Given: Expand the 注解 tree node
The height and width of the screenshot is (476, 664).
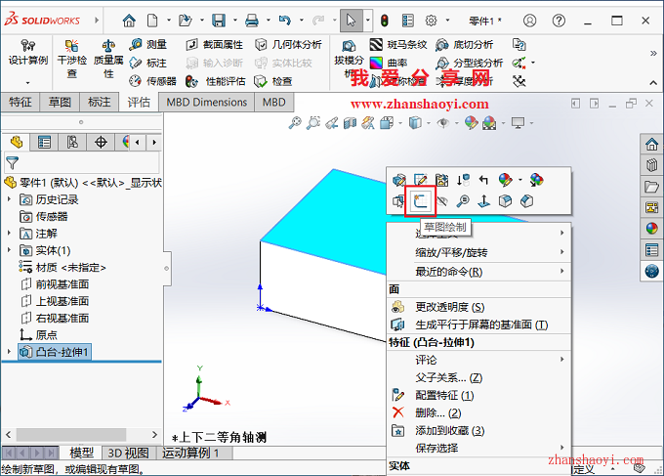Looking at the screenshot, I should coord(9,234).
